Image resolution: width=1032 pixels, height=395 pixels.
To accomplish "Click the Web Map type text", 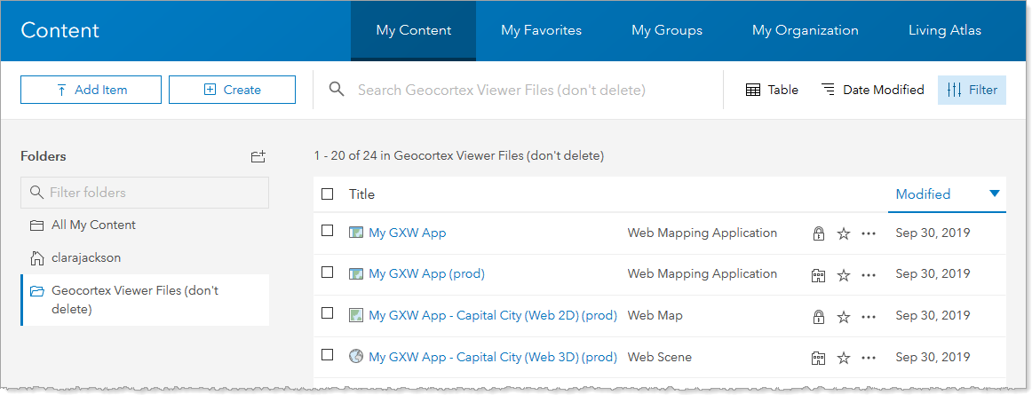I will click(655, 315).
